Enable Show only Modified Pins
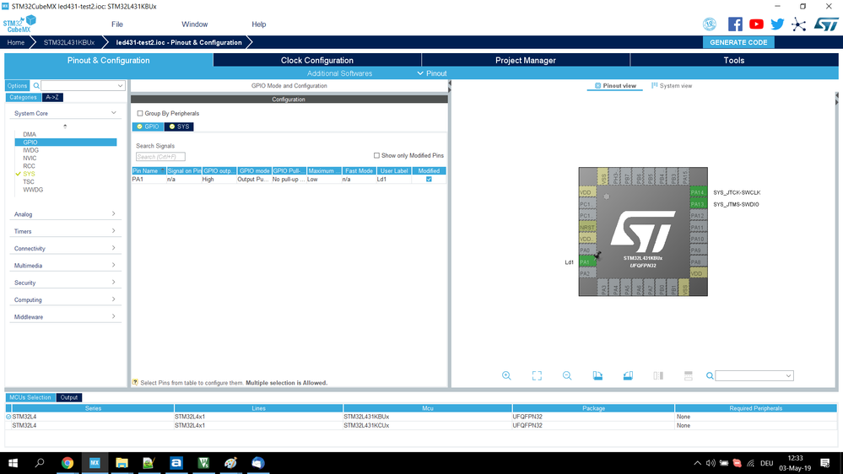 (x=376, y=155)
